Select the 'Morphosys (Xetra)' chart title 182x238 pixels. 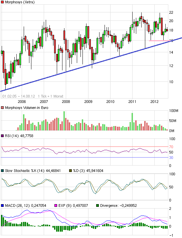coord(20,2)
